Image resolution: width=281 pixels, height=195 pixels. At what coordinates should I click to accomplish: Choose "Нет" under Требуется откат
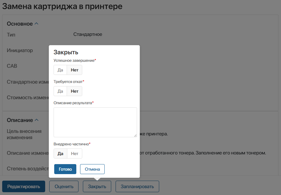point(74,91)
